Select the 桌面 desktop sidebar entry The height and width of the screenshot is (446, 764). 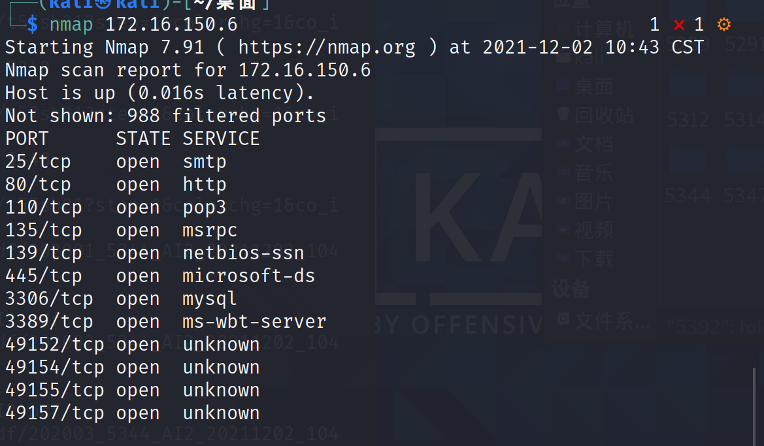(585, 87)
